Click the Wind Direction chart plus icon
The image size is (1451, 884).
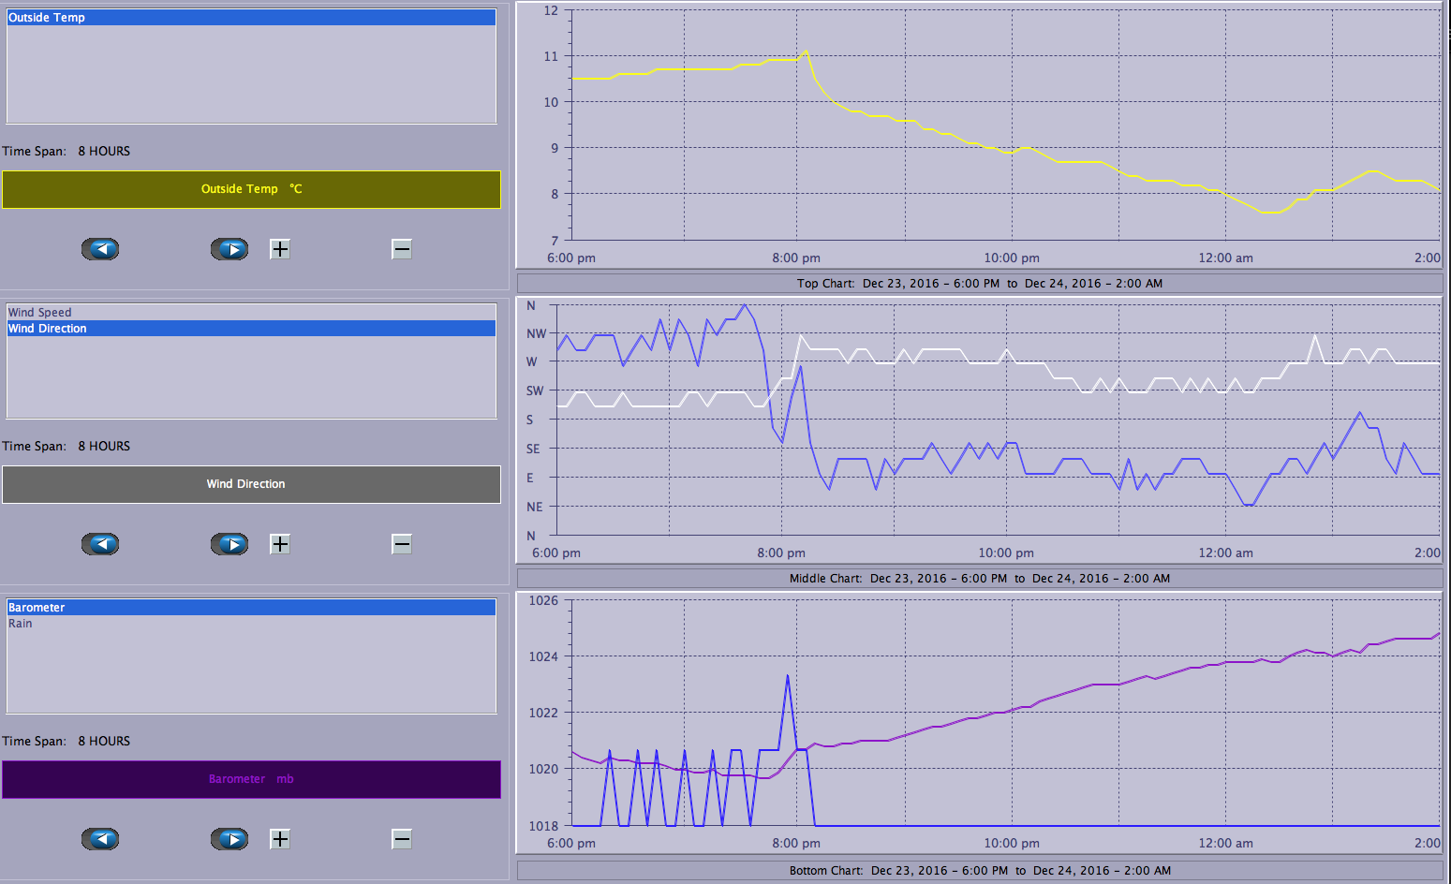280,544
